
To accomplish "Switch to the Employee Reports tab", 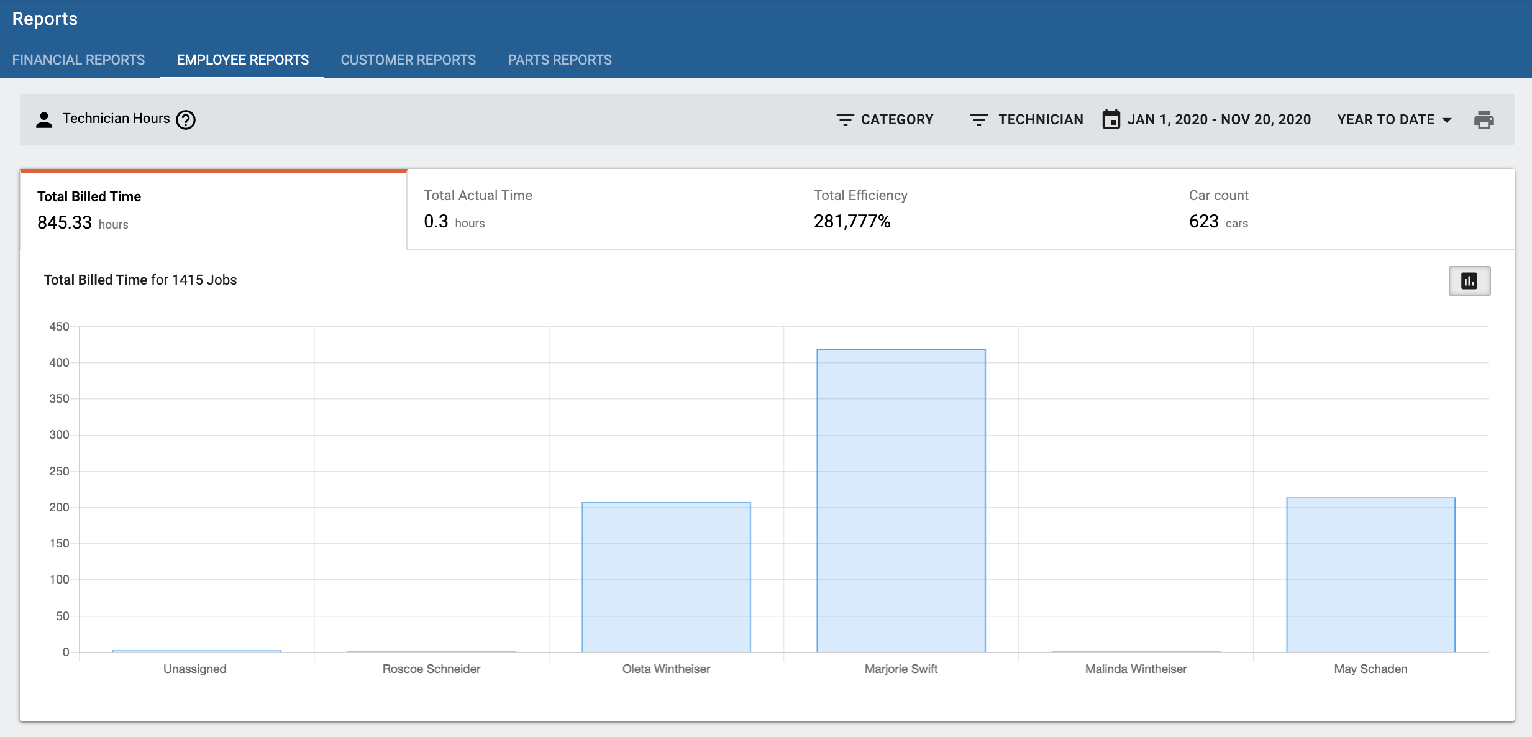I will (242, 60).
